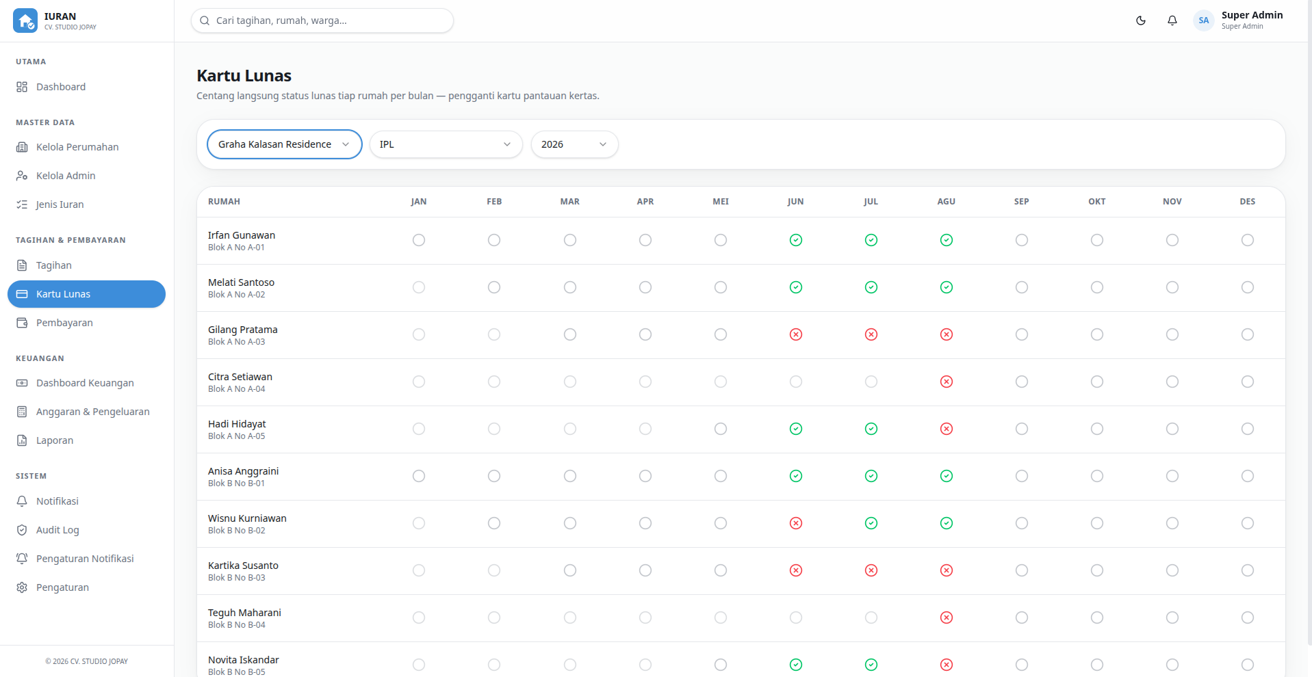Image resolution: width=1312 pixels, height=677 pixels.
Task: Click Melati Santoso row name
Action: pyautogui.click(x=241, y=282)
